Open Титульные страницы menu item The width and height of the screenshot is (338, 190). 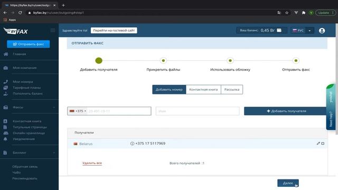(x=30, y=127)
